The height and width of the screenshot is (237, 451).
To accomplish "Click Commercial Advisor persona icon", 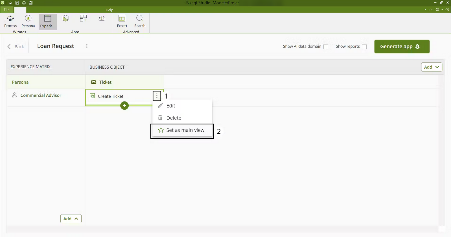I will [14, 95].
